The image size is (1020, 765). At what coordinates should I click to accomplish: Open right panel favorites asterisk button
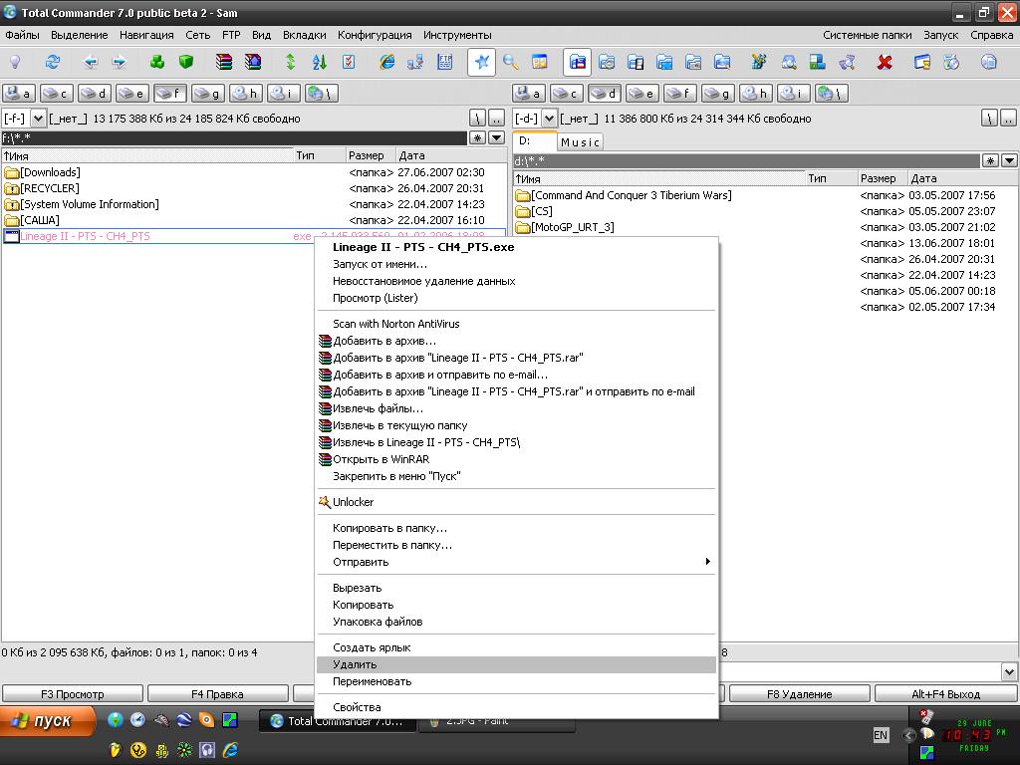(x=990, y=160)
